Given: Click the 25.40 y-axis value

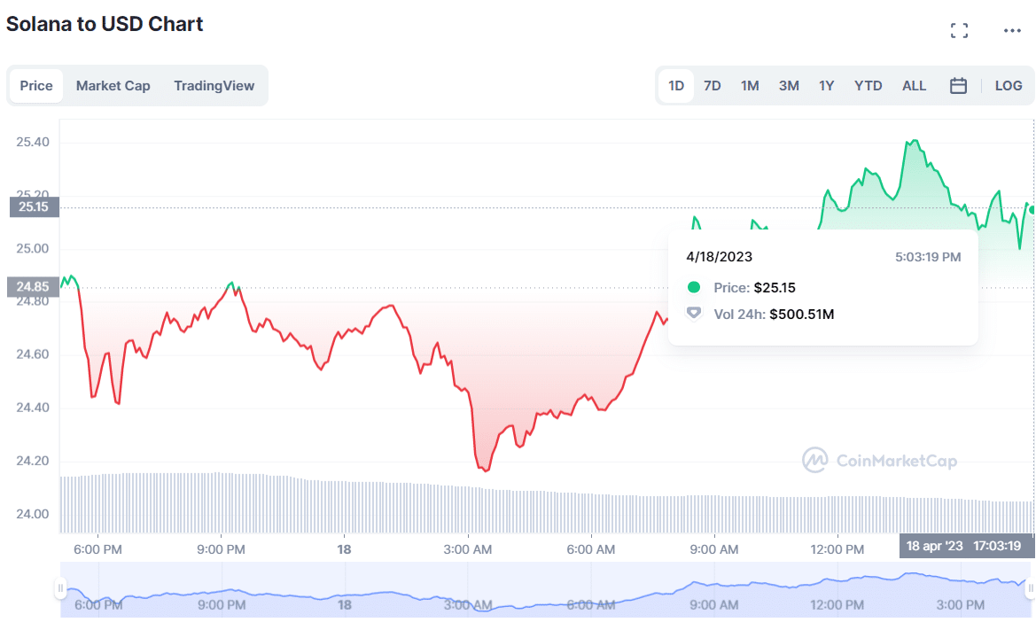Looking at the screenshot, I should [33, 142].
